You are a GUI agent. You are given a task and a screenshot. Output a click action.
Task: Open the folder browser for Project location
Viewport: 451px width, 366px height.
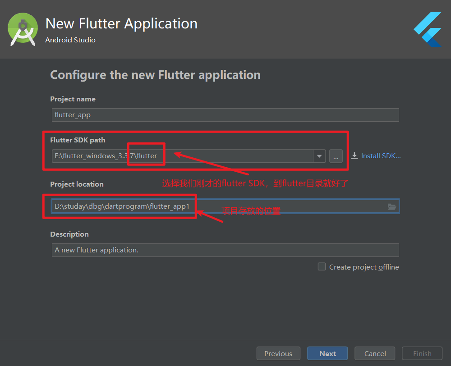[392, 206]
